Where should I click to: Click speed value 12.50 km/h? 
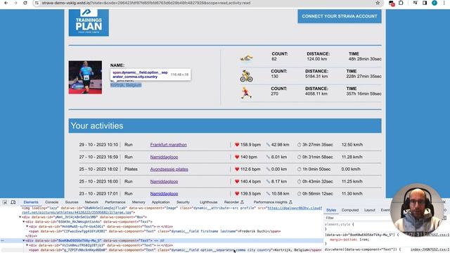pos(352,145)
